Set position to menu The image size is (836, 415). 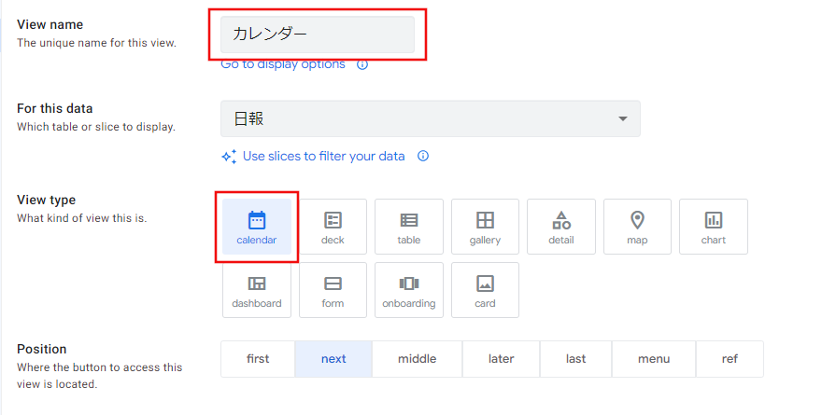pos(654,359)
